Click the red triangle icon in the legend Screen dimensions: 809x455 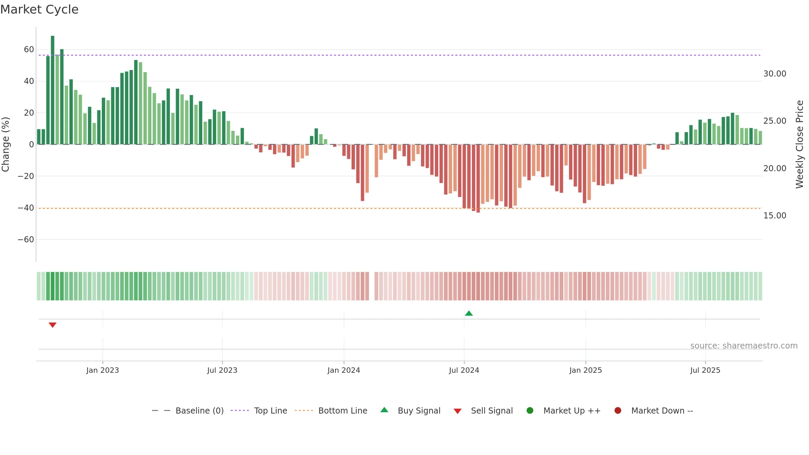457,411
